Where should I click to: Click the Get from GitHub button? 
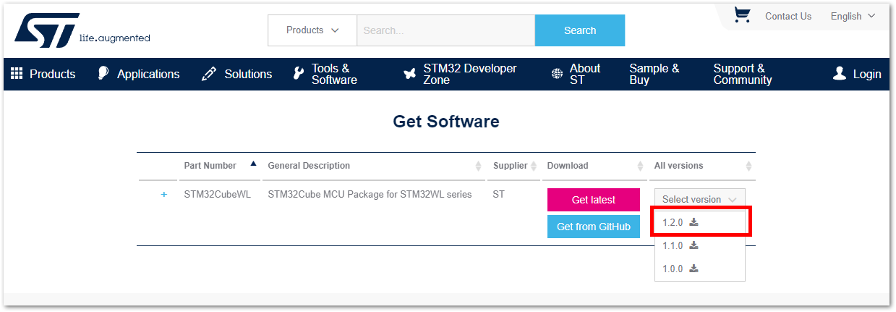[x=594, y=227]
